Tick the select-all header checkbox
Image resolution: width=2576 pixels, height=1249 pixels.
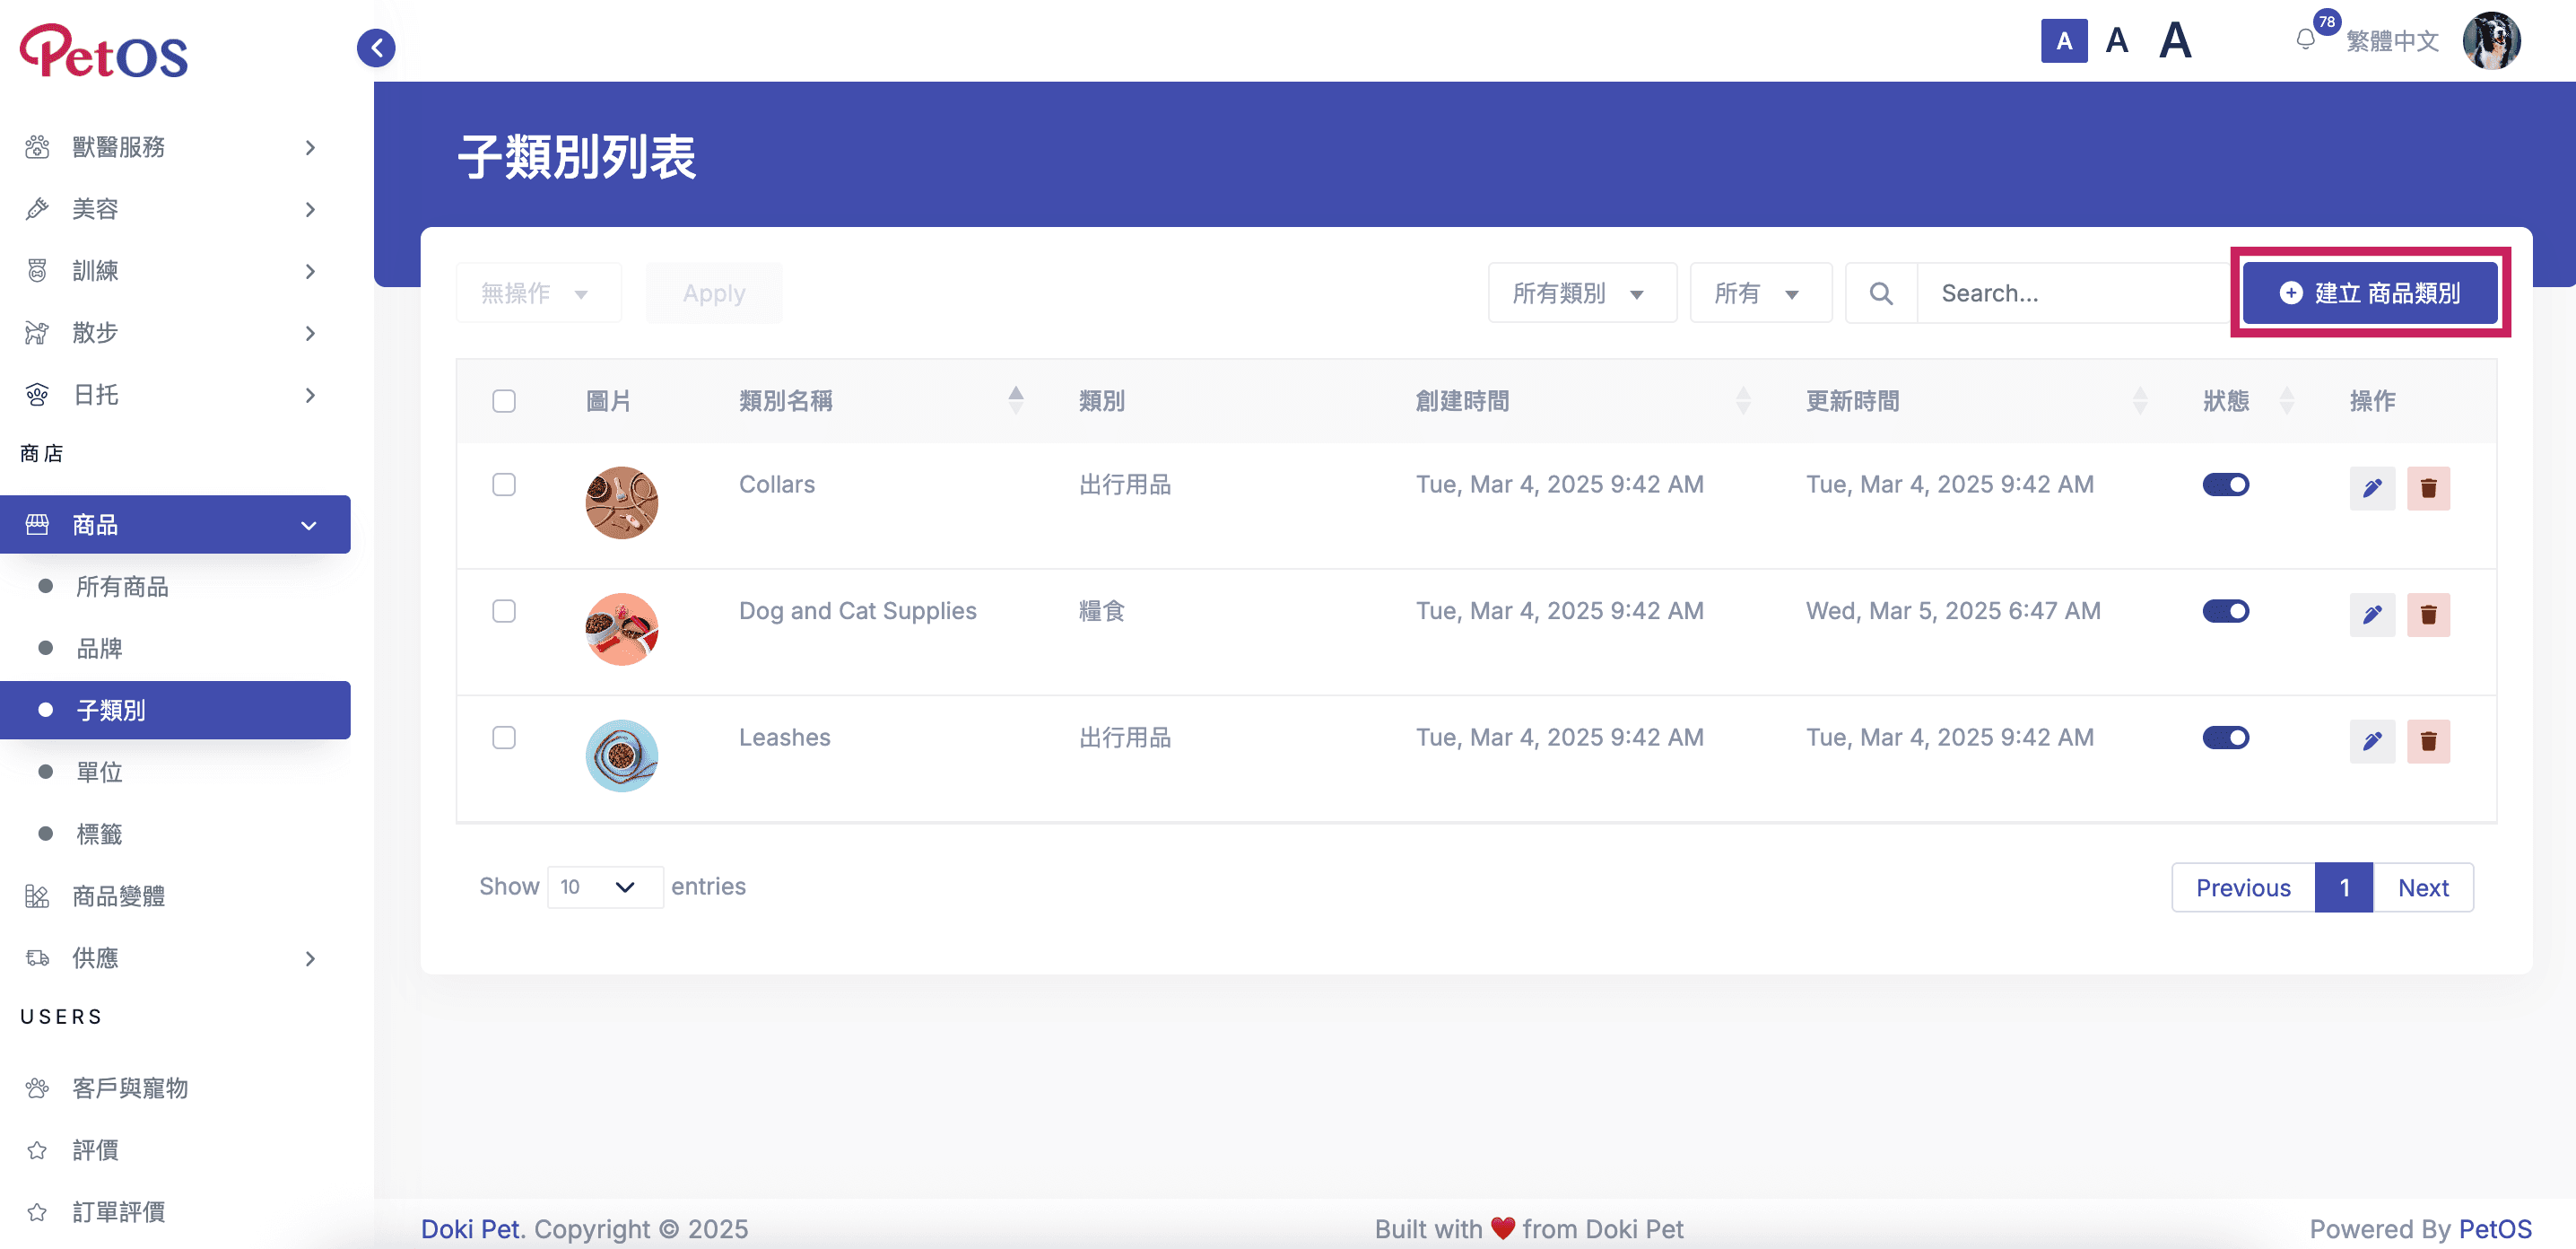coord(504,401)
